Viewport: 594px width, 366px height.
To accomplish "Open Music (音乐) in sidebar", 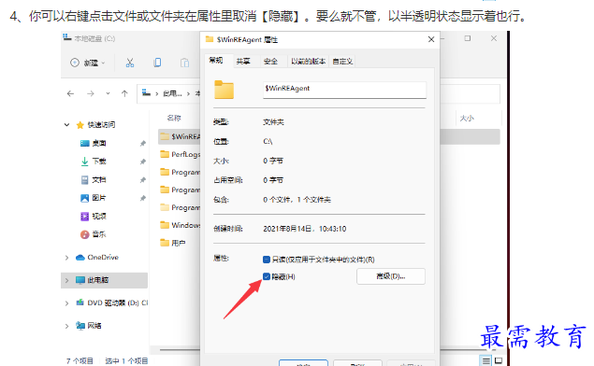I will [94, 234].
